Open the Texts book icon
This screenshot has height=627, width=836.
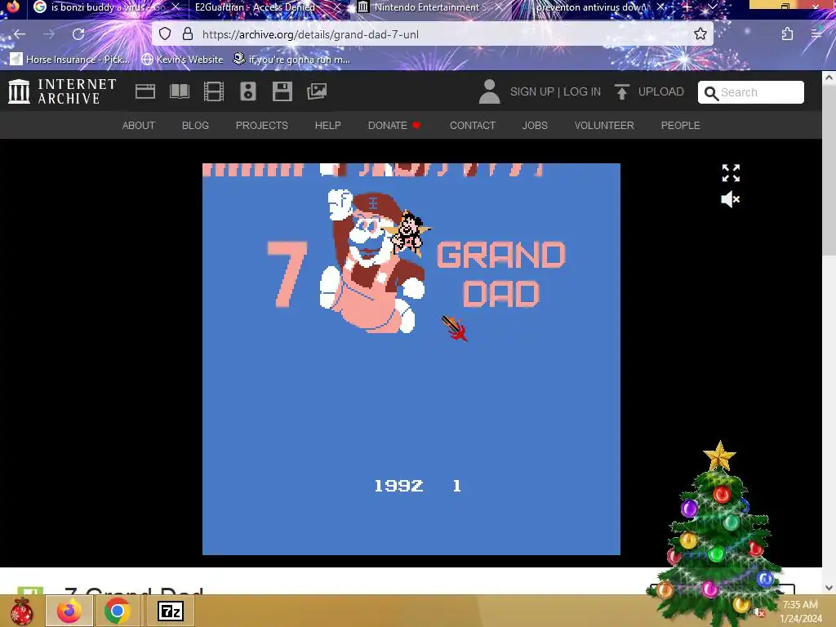coord(179,91)
